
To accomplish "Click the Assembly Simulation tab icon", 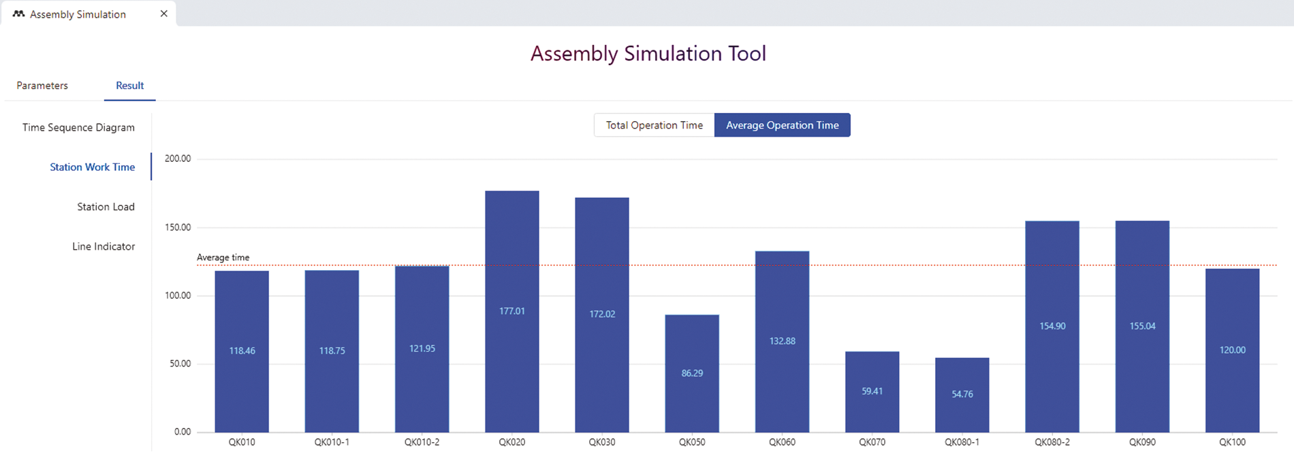I will click(18, 14).
